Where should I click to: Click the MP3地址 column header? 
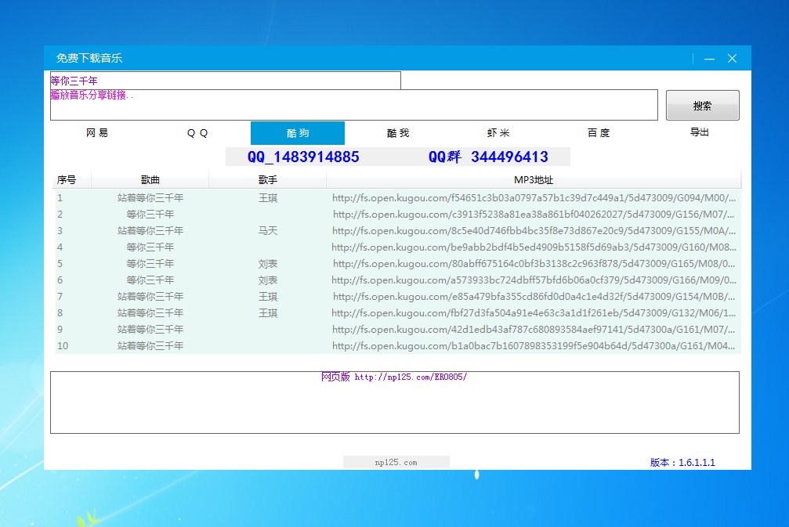pos(533,181)
